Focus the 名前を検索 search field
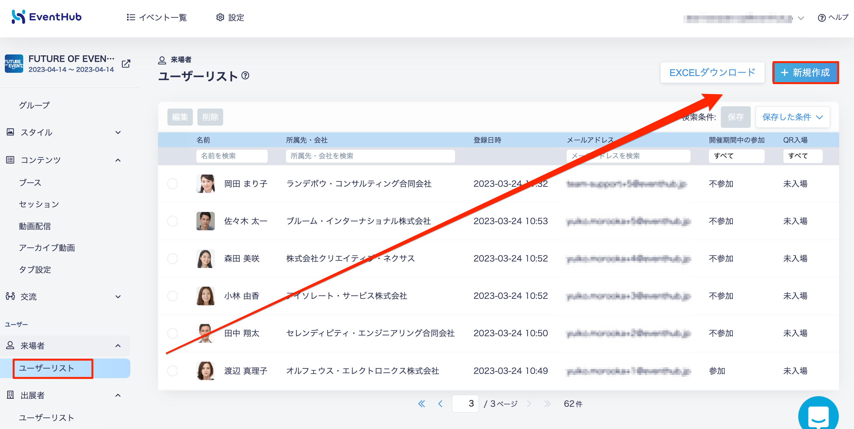 (x=232, y=156)
